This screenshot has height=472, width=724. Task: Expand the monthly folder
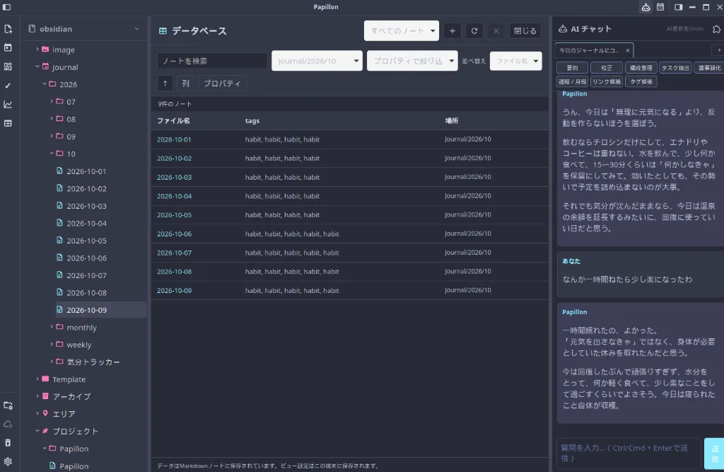tap(52, 327)
